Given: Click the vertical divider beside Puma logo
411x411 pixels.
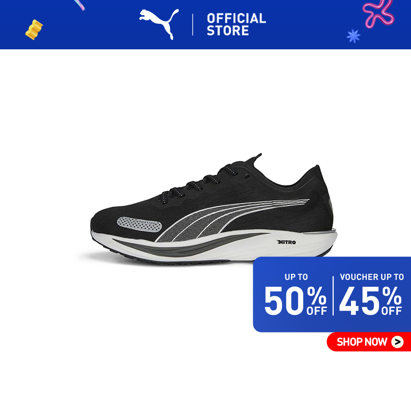Looking at the screenshot, I should point(193,25).
